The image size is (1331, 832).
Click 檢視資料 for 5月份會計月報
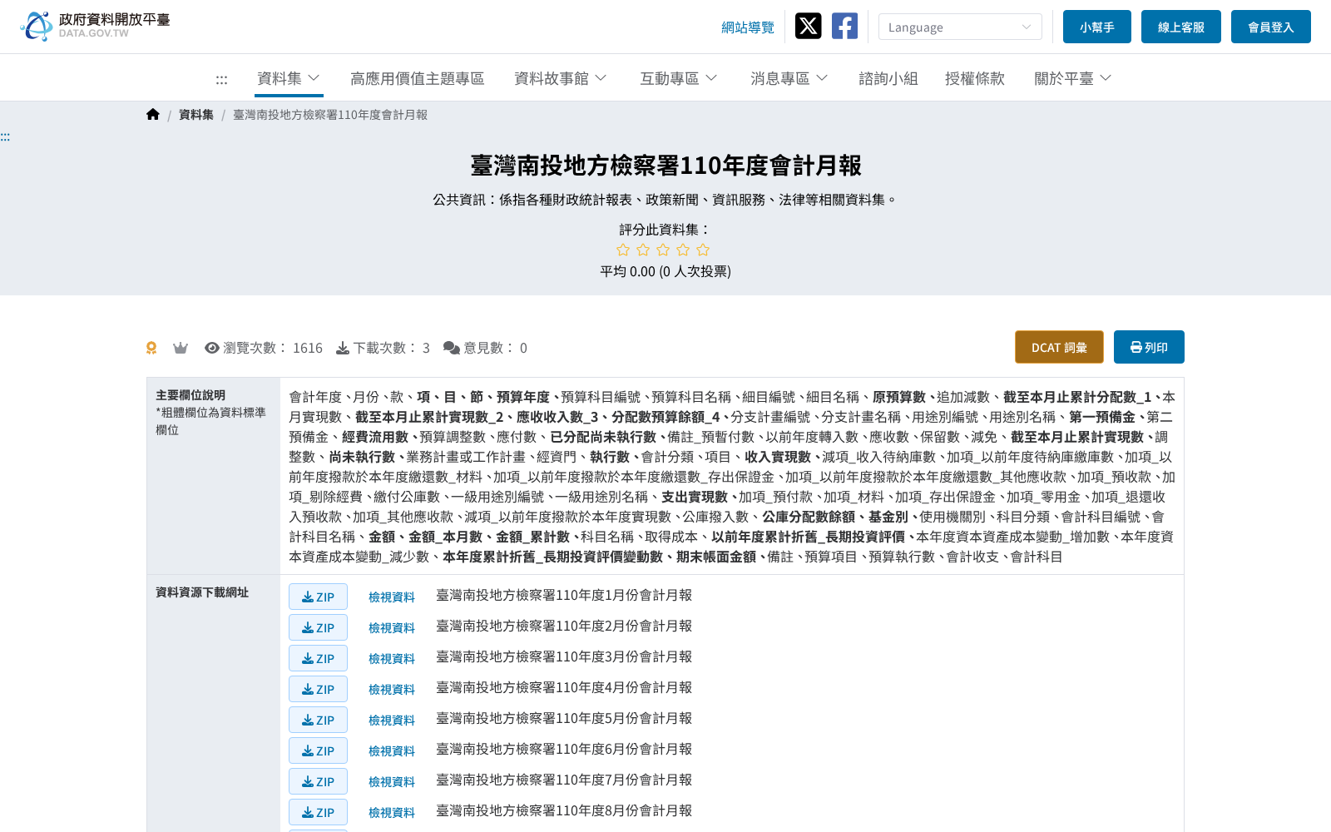click(x=392, y=720)
